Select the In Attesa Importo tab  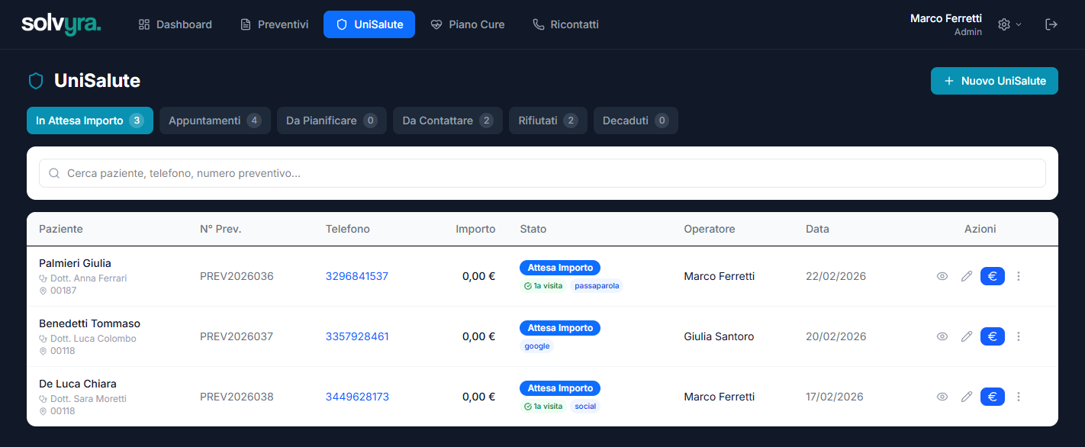[90, 121]
